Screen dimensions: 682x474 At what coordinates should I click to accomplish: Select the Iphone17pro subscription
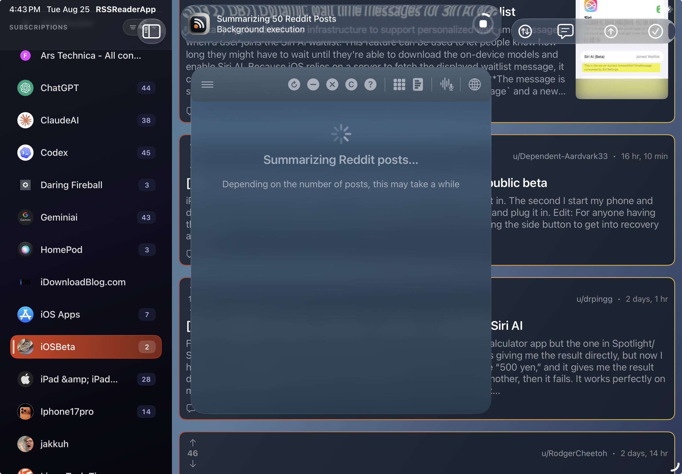click(86, 412)
